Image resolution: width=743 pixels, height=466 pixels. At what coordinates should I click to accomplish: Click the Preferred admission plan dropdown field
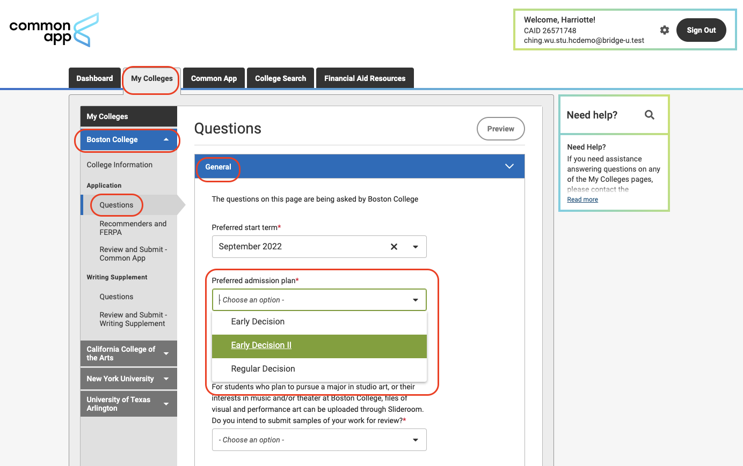tap(319, 300)
